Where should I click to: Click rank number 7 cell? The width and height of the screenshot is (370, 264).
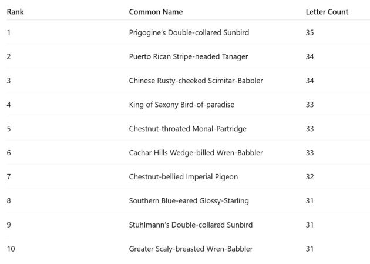9,177
